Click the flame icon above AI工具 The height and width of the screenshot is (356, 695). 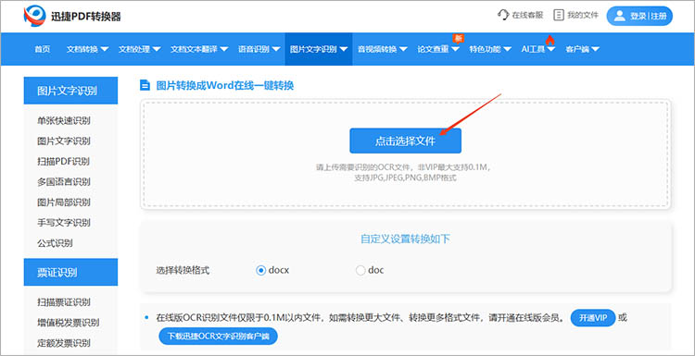click(x=550, y=40)
